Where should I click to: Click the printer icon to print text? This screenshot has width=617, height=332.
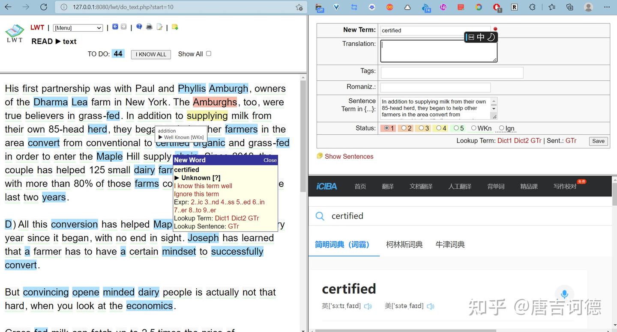pos(149,27)
